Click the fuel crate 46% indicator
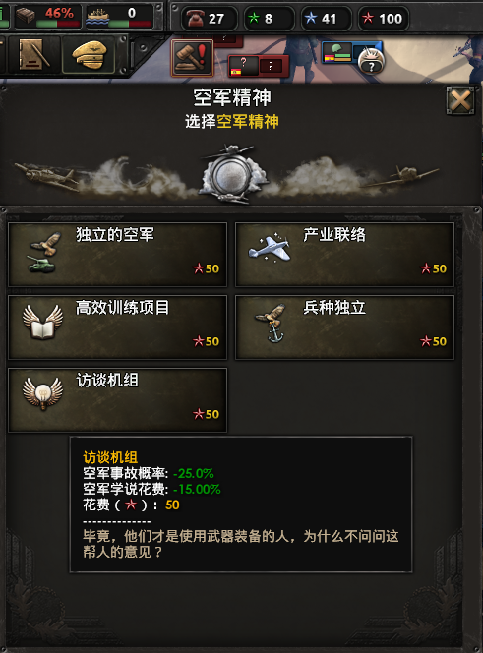Viewport: 483px width, 653px height. 47,17
